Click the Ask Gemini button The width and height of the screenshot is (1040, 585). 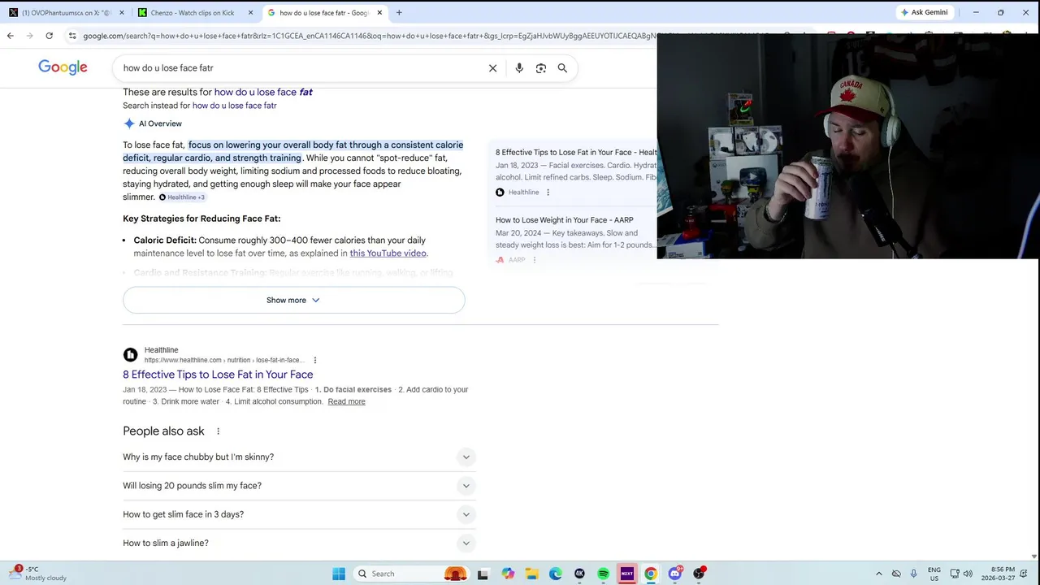[925, 12]
